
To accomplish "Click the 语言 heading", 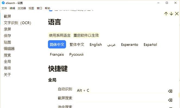I will 54,22.
